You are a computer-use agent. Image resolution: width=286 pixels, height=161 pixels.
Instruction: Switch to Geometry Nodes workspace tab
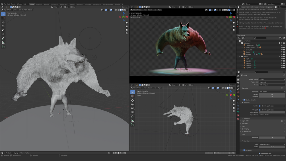(x=108, y=4)
